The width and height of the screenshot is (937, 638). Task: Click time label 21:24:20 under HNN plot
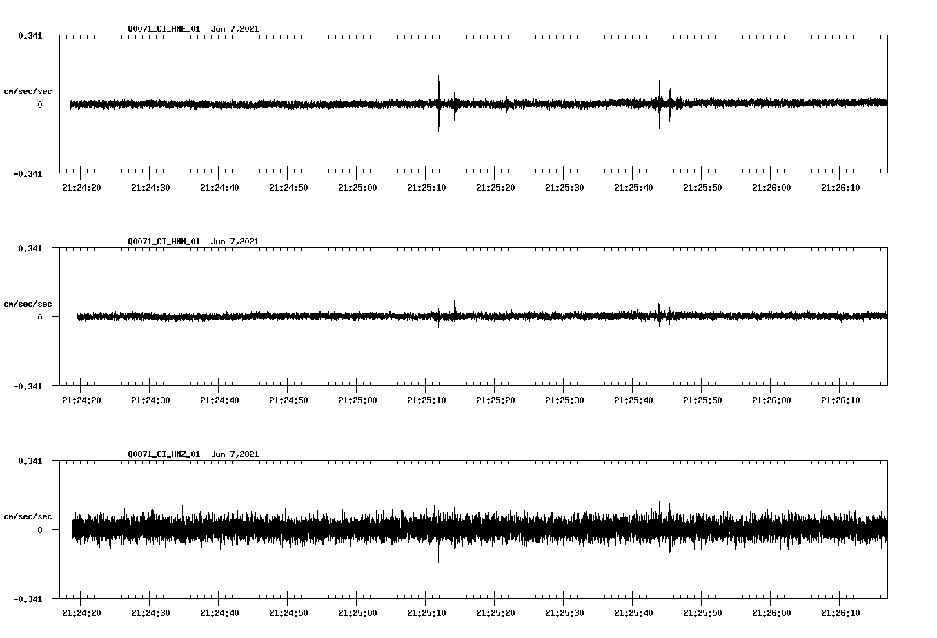[x=81, y=400]
